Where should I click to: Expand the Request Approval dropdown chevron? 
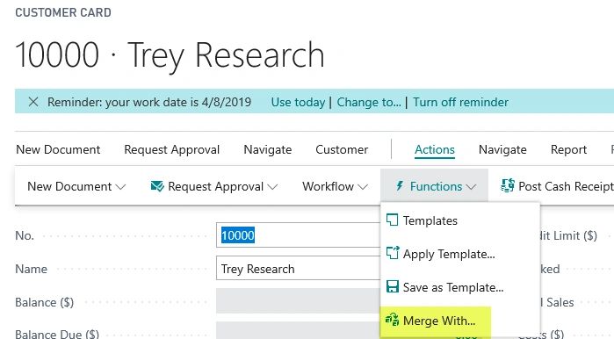pos(272,187)
